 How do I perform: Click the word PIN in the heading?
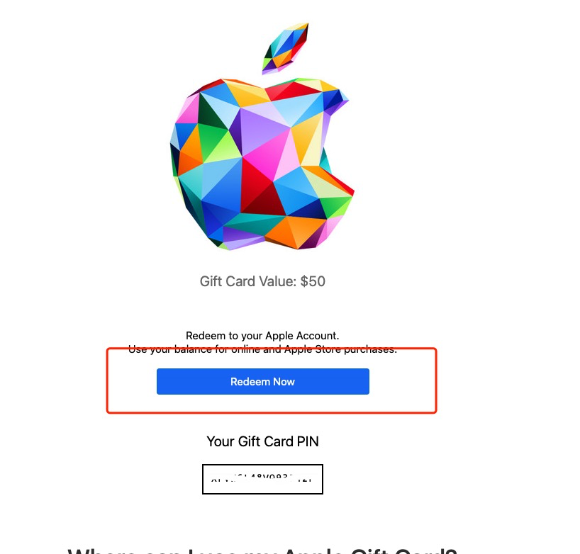(308, 441)
